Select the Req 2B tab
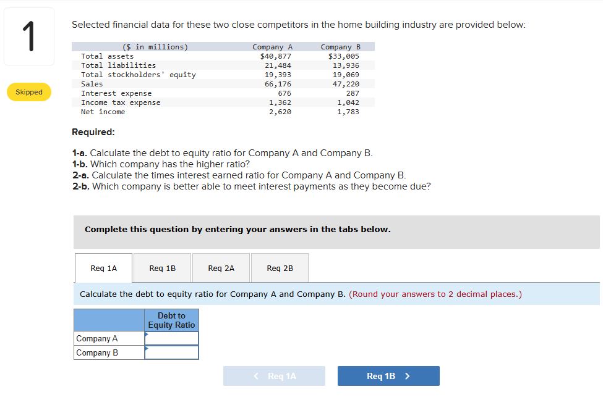Screen dimensions: 603x400 [280, 267]
